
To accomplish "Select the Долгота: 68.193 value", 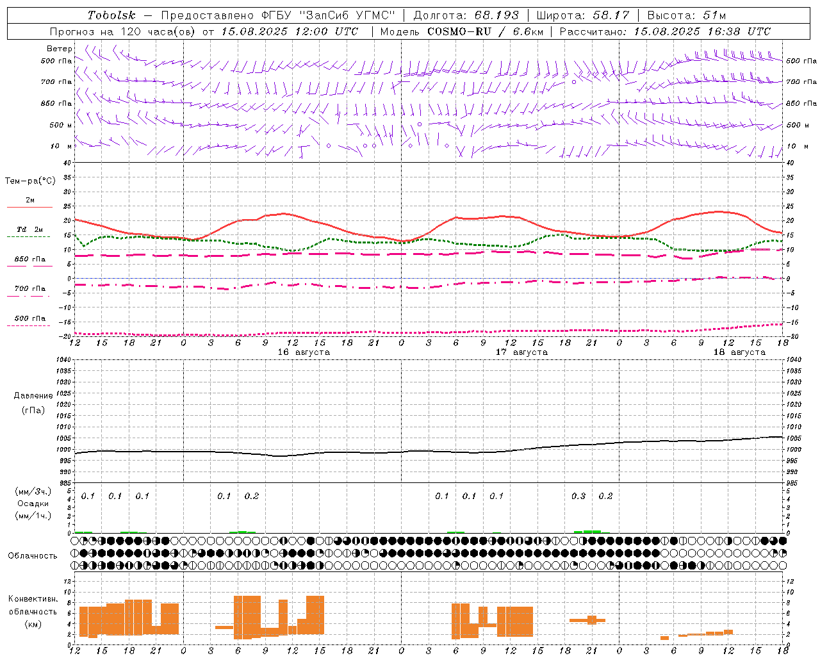I will pos(466,15).
